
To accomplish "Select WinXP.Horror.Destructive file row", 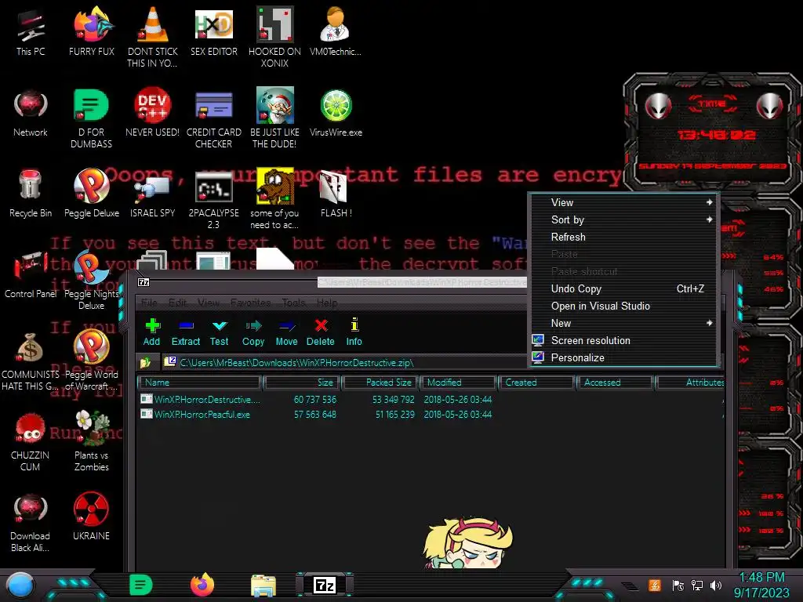I will point(431,399).
